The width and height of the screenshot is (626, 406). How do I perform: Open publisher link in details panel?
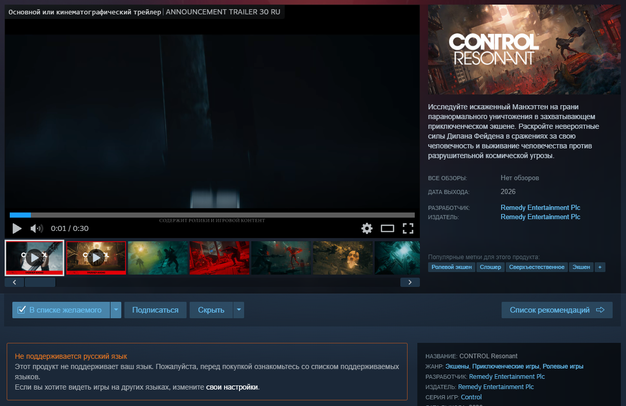pos(496,387)
